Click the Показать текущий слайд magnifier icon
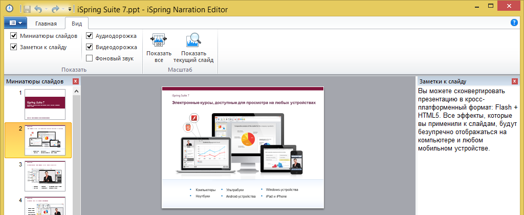 tap(193, 41)
